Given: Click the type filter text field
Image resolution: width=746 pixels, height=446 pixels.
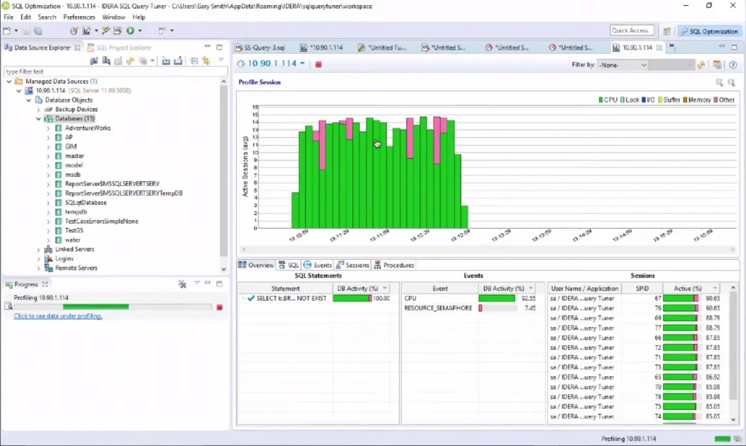Looking at the screenshot, I should 115,71.
